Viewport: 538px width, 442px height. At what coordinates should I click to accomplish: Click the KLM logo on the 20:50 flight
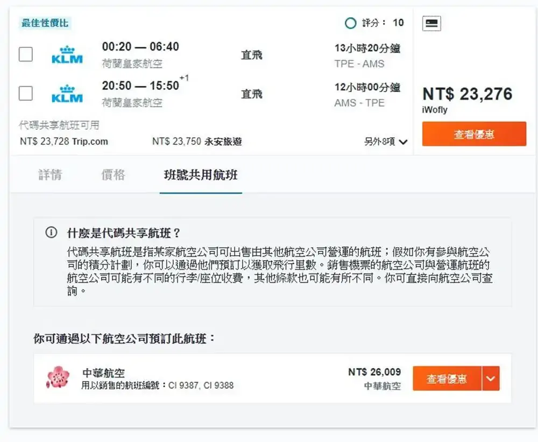pyautogui.click(x=67, y=94)
